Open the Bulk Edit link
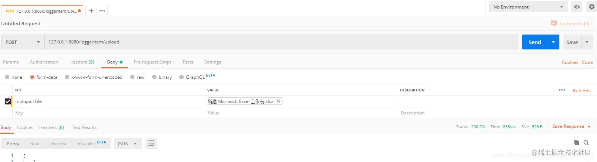The image size is (597, 162). coord(582,90)
